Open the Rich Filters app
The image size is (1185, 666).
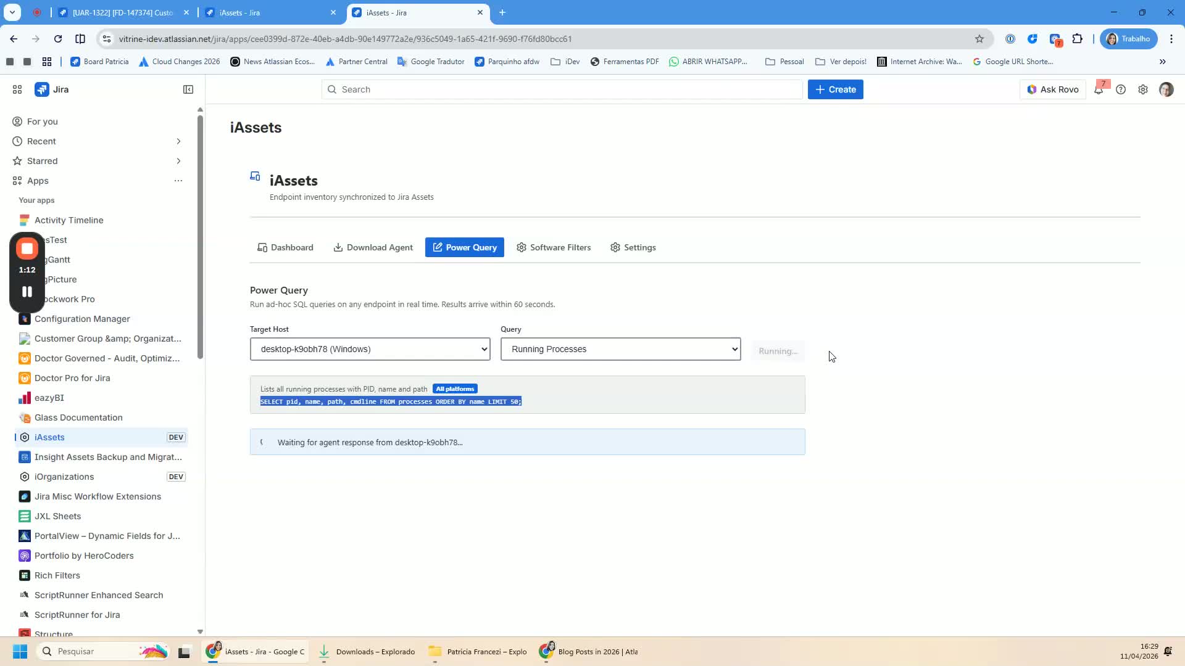pos(57,575)
